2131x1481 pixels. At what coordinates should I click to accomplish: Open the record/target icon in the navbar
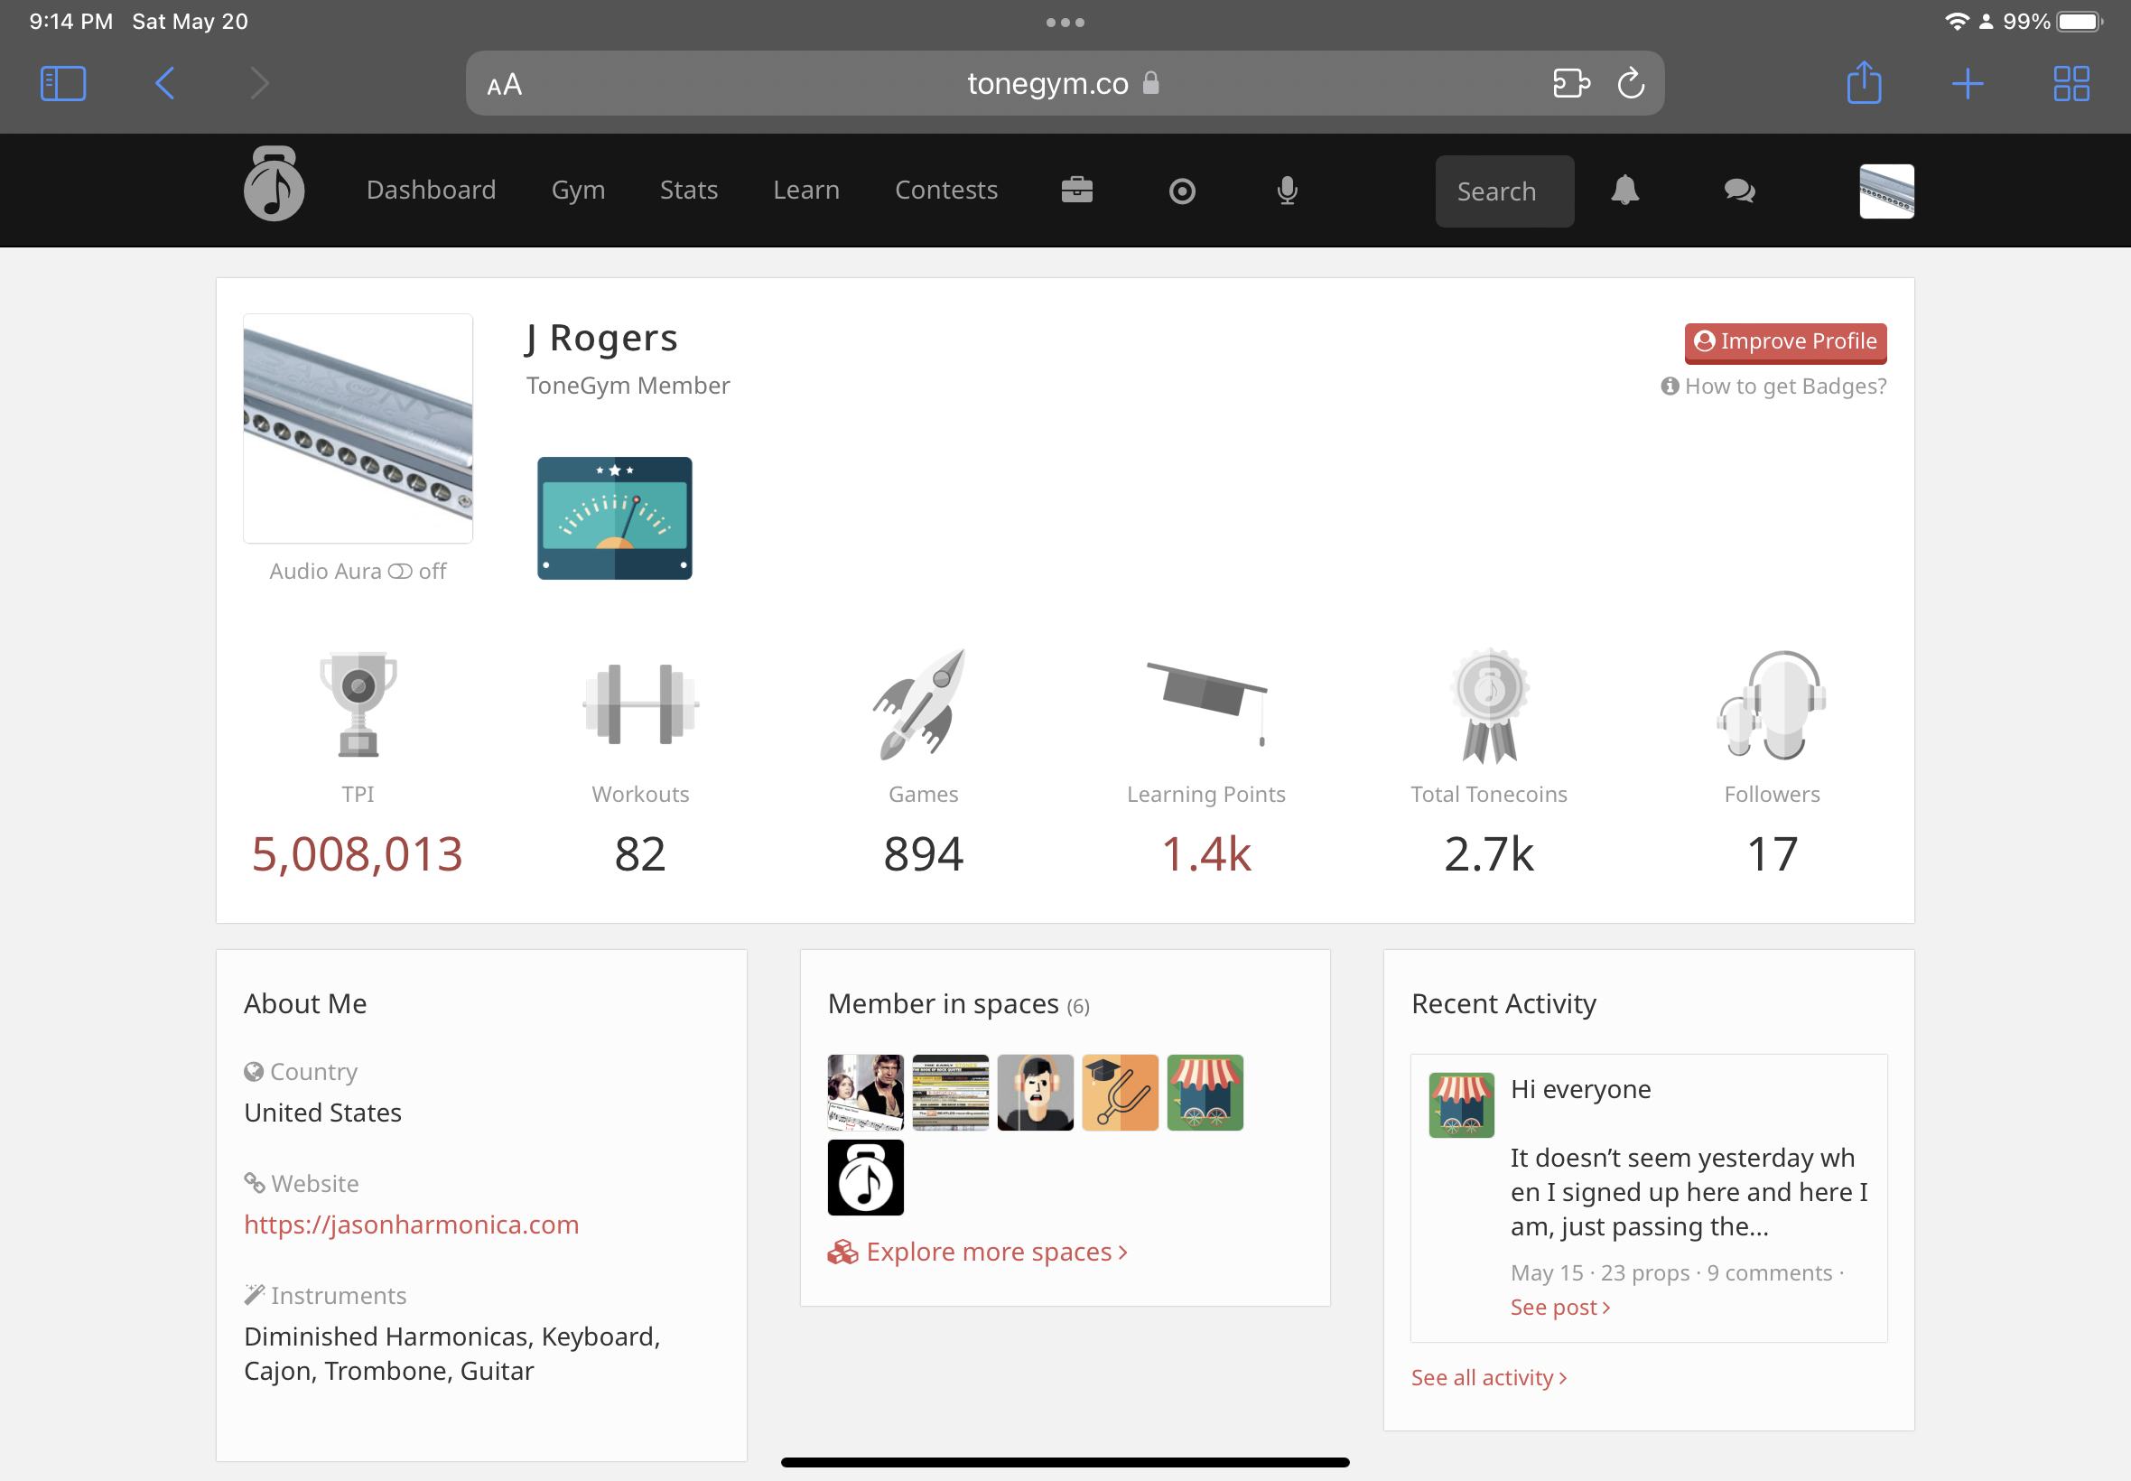(1181, 191)
